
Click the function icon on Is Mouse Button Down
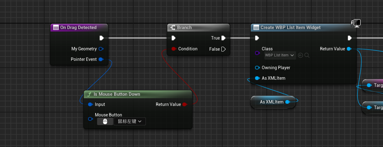tap(90, 94)
